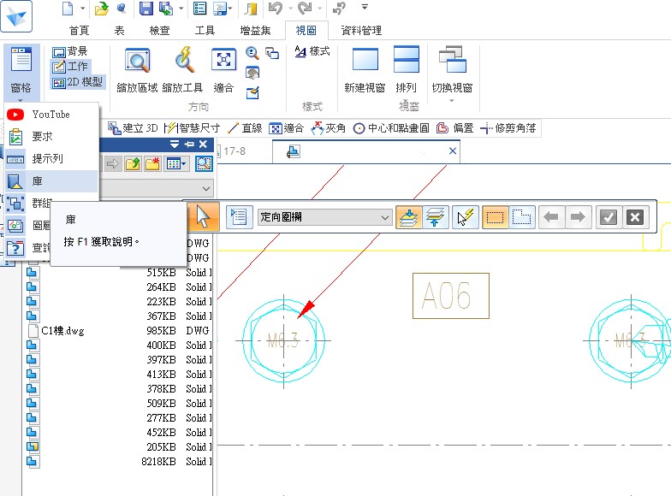Save document using the floppy disk icon
Screen dimensions: 671x496
click(x=145, y=9)
